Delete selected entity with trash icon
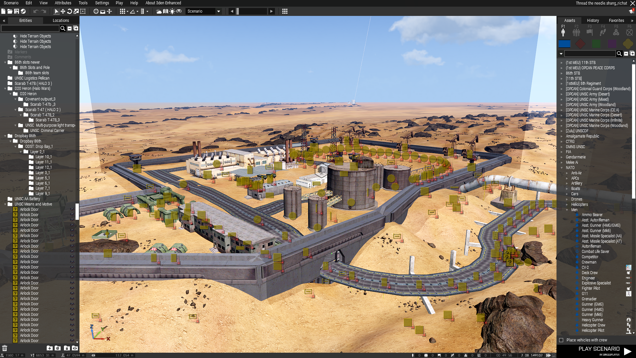This screenshot has width=636, height=358. coord(5,348)
